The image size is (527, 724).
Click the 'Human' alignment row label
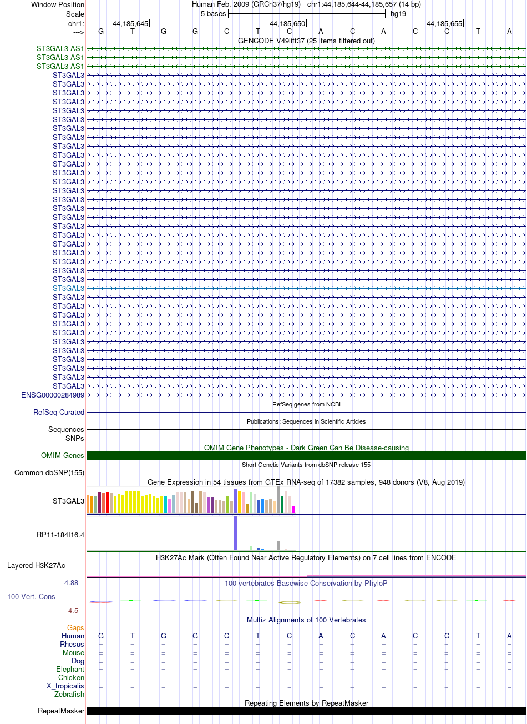coord(73,636)
